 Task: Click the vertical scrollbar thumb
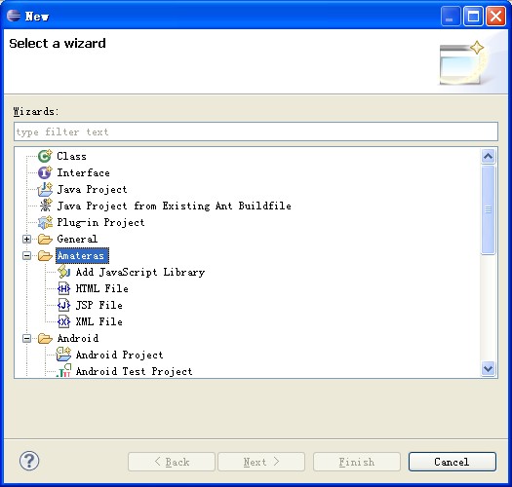click(x=488, y=209)
